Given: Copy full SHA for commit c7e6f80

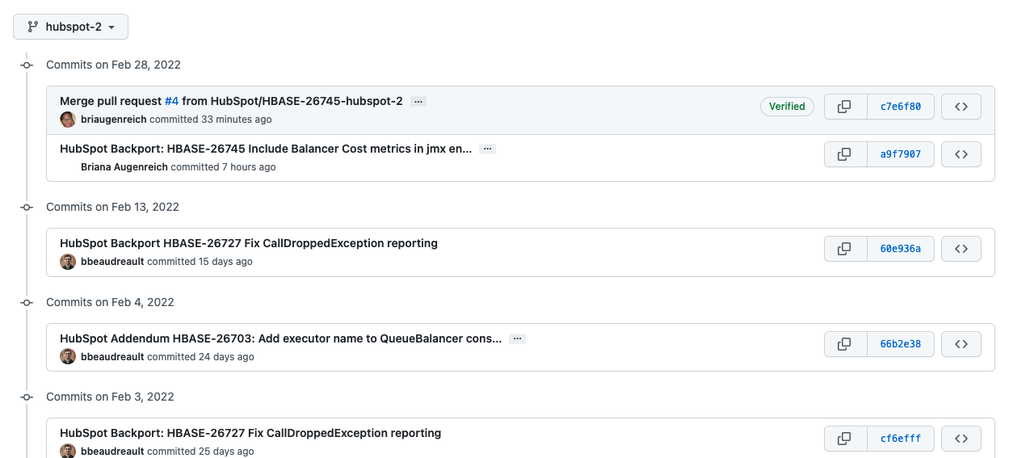Looking at the screenshot, I should tap(845, 107).
